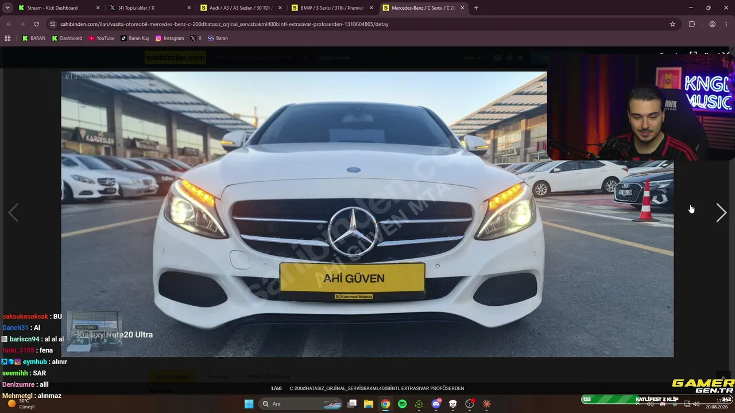Viewport: 735px width, 413px height.
Task: Click username Denizumre in chat overlay
Action: point(18,385)
